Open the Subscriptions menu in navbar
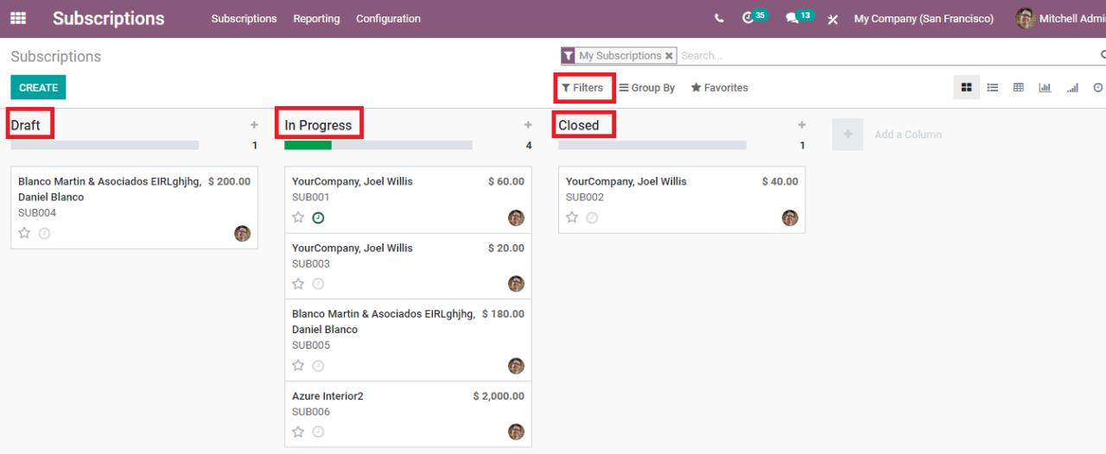Screen dimensions: 1106x454 pyautogui.click(x=244, y=19)
